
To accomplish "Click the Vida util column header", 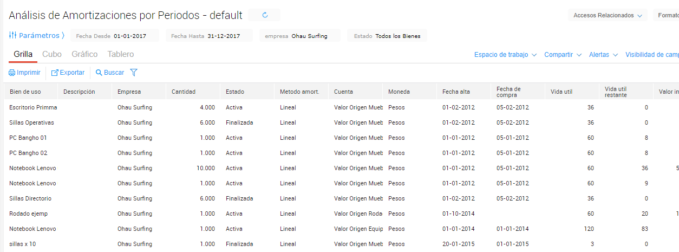I will point(562,92).
